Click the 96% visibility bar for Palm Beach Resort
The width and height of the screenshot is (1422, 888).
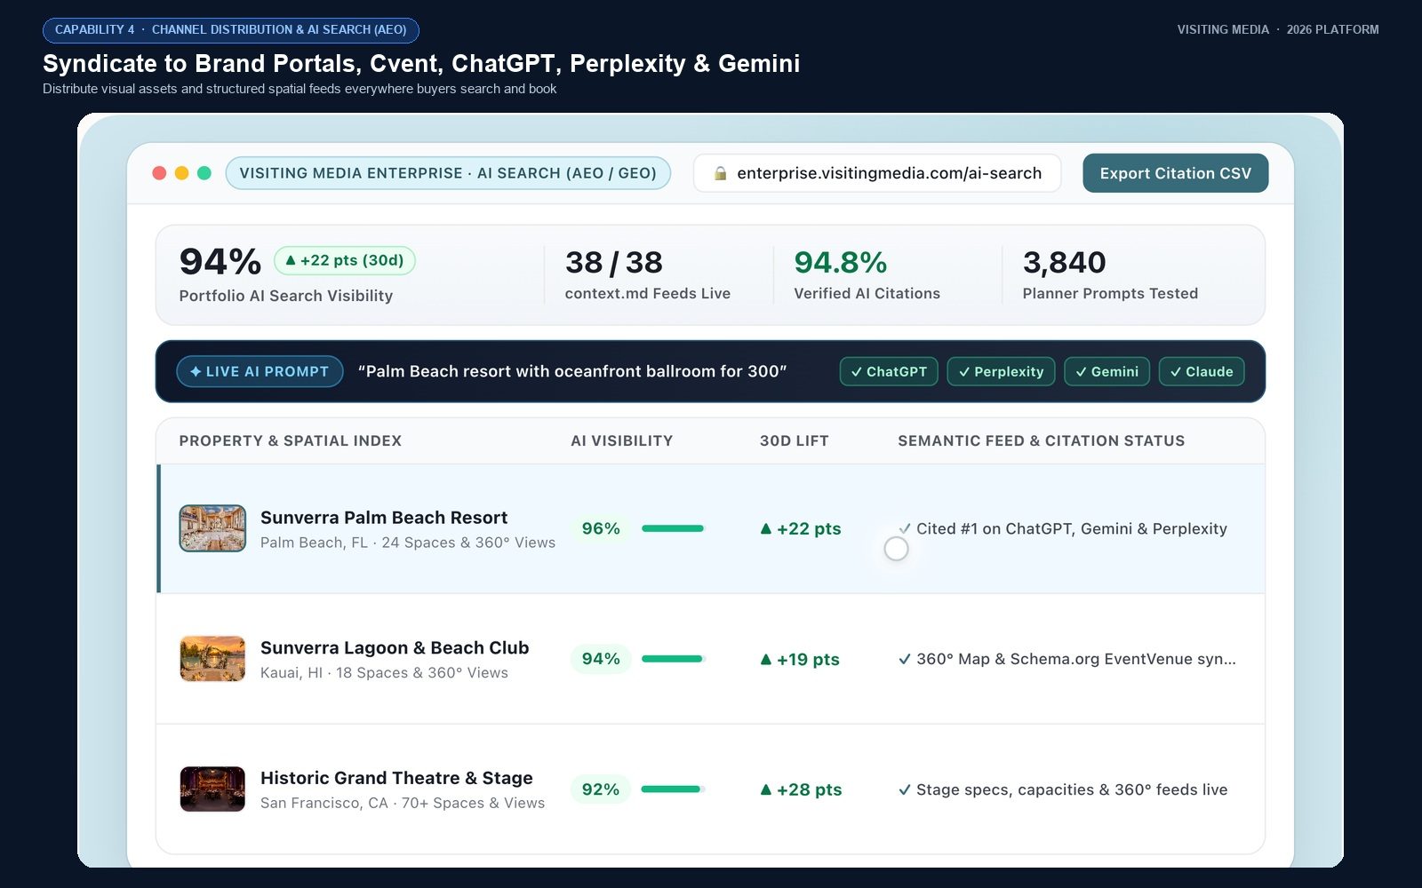pos(673,528)
